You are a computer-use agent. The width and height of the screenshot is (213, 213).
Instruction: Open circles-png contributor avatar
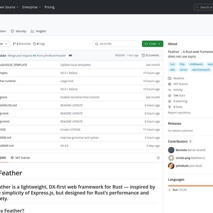coord(171,158)
